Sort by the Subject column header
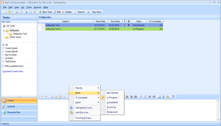Viewport: 221px width, 126px height. (x=66, y=21)
